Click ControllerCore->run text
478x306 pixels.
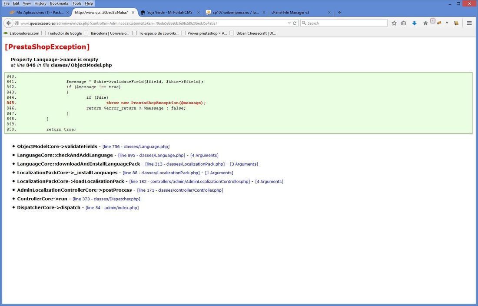[x=42, y=199]
